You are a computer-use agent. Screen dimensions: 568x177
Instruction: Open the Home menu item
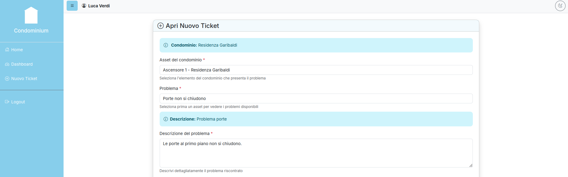(17, 50)
